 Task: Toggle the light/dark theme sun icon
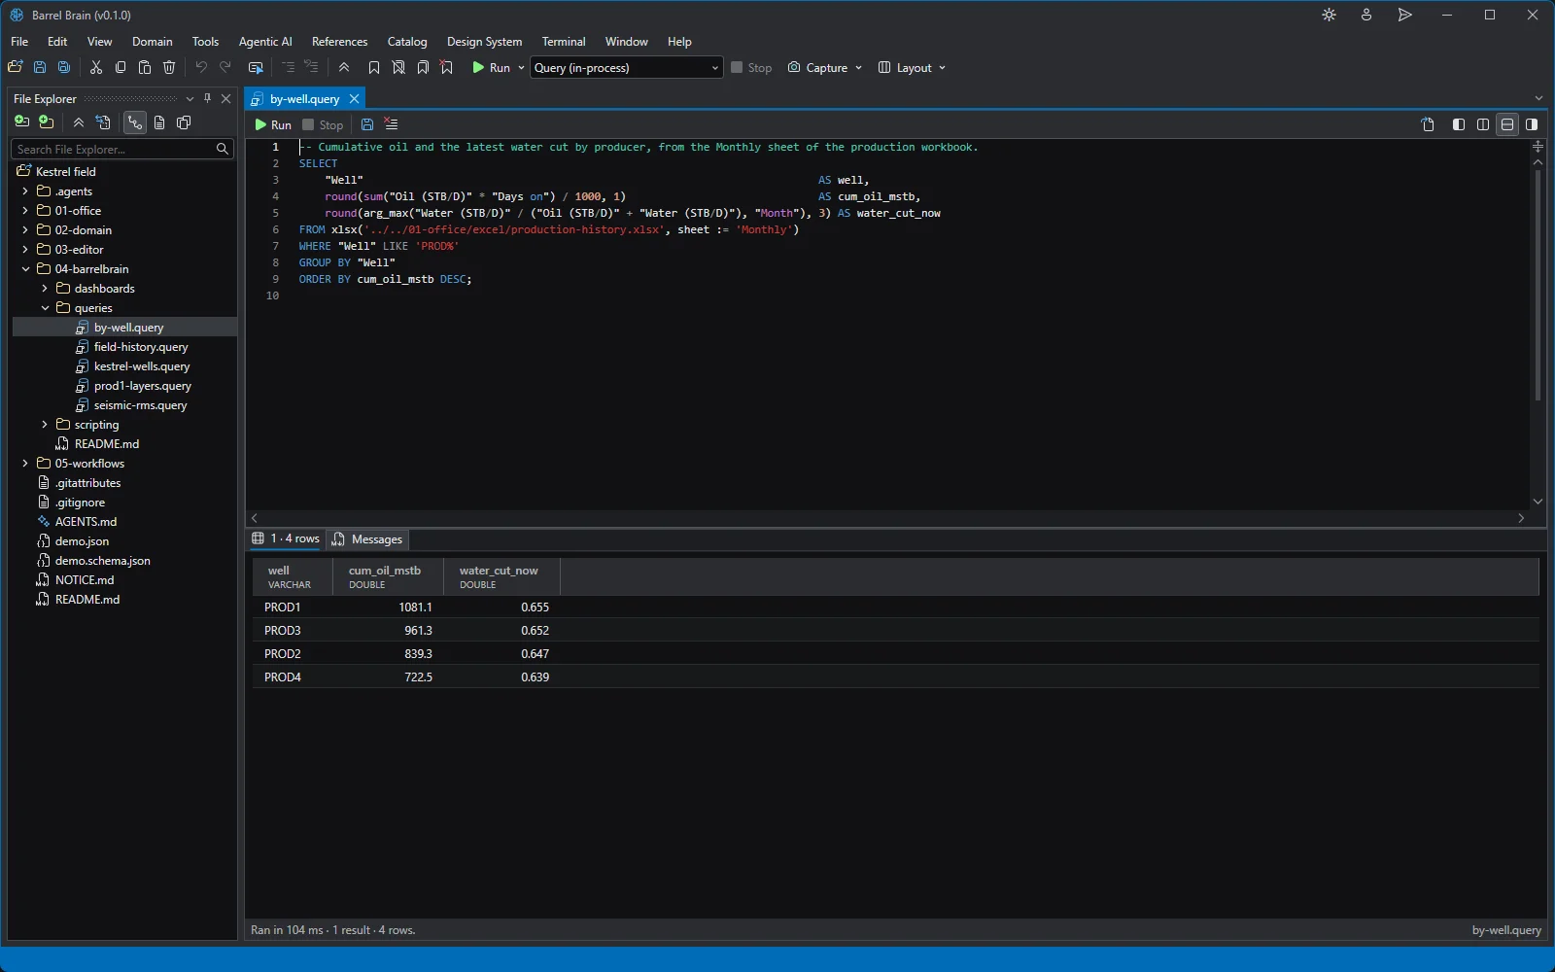pos(1329,15)
